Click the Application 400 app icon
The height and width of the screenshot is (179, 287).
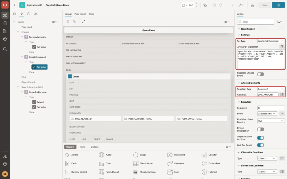[22, 5]
